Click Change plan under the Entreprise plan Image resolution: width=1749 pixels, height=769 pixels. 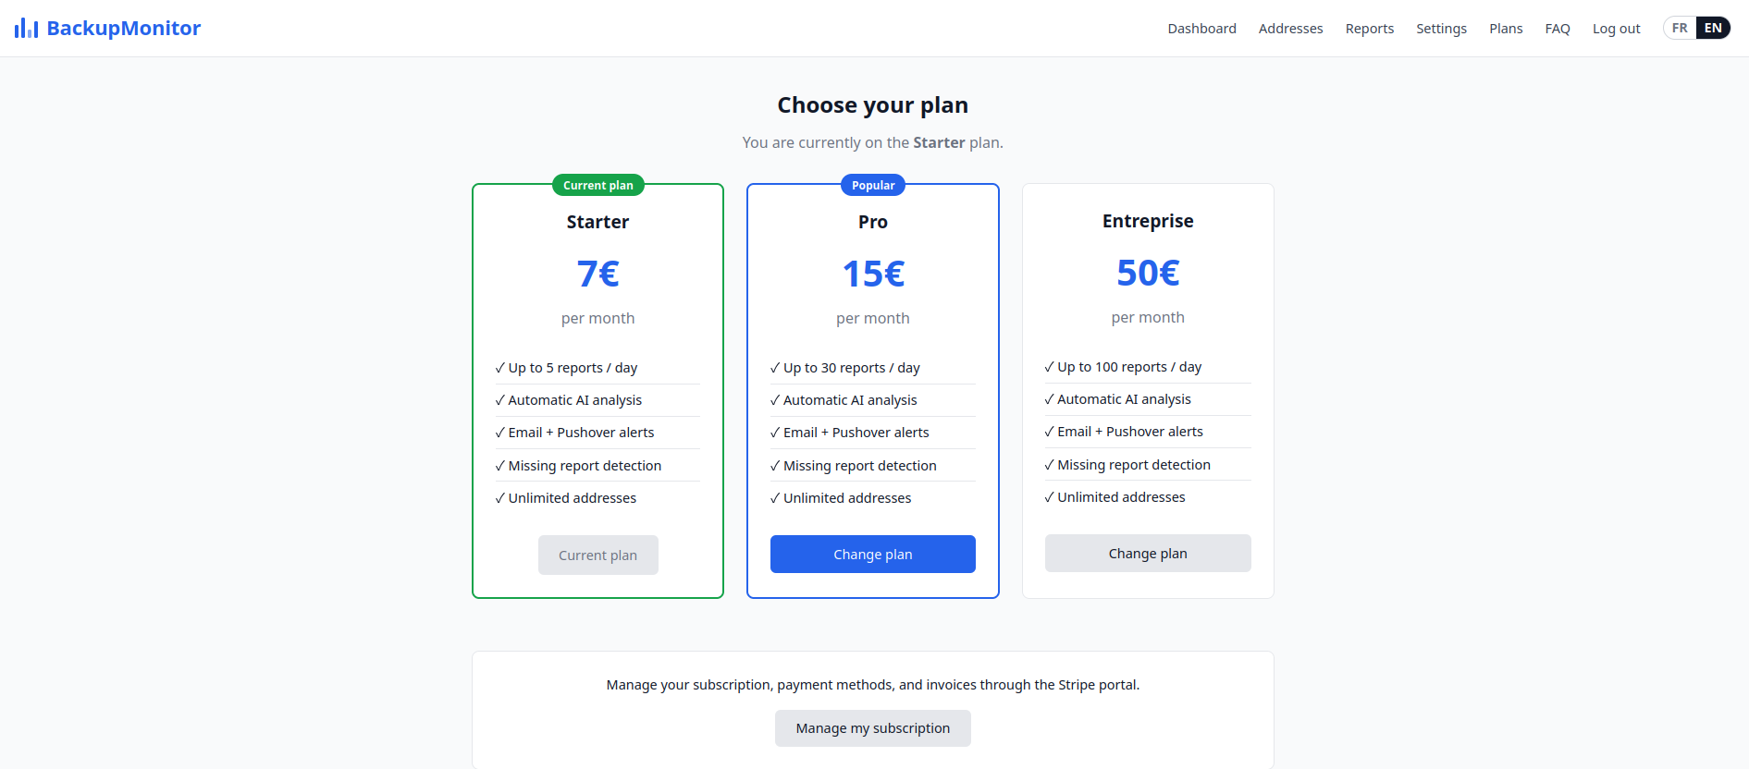pyautogui.click(x=1148, y=553)
